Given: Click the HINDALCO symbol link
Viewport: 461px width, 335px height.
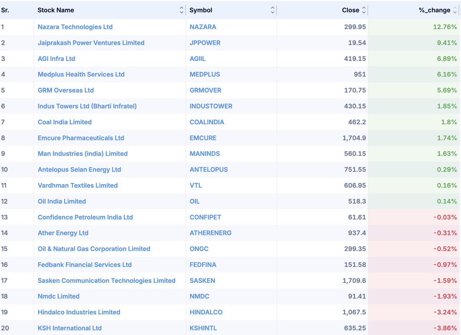Looking at the screenshot, I should coord(206,312).
